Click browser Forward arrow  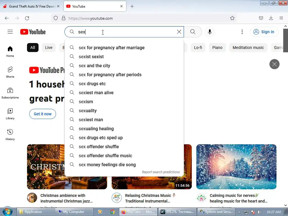[x=17, y=18]
